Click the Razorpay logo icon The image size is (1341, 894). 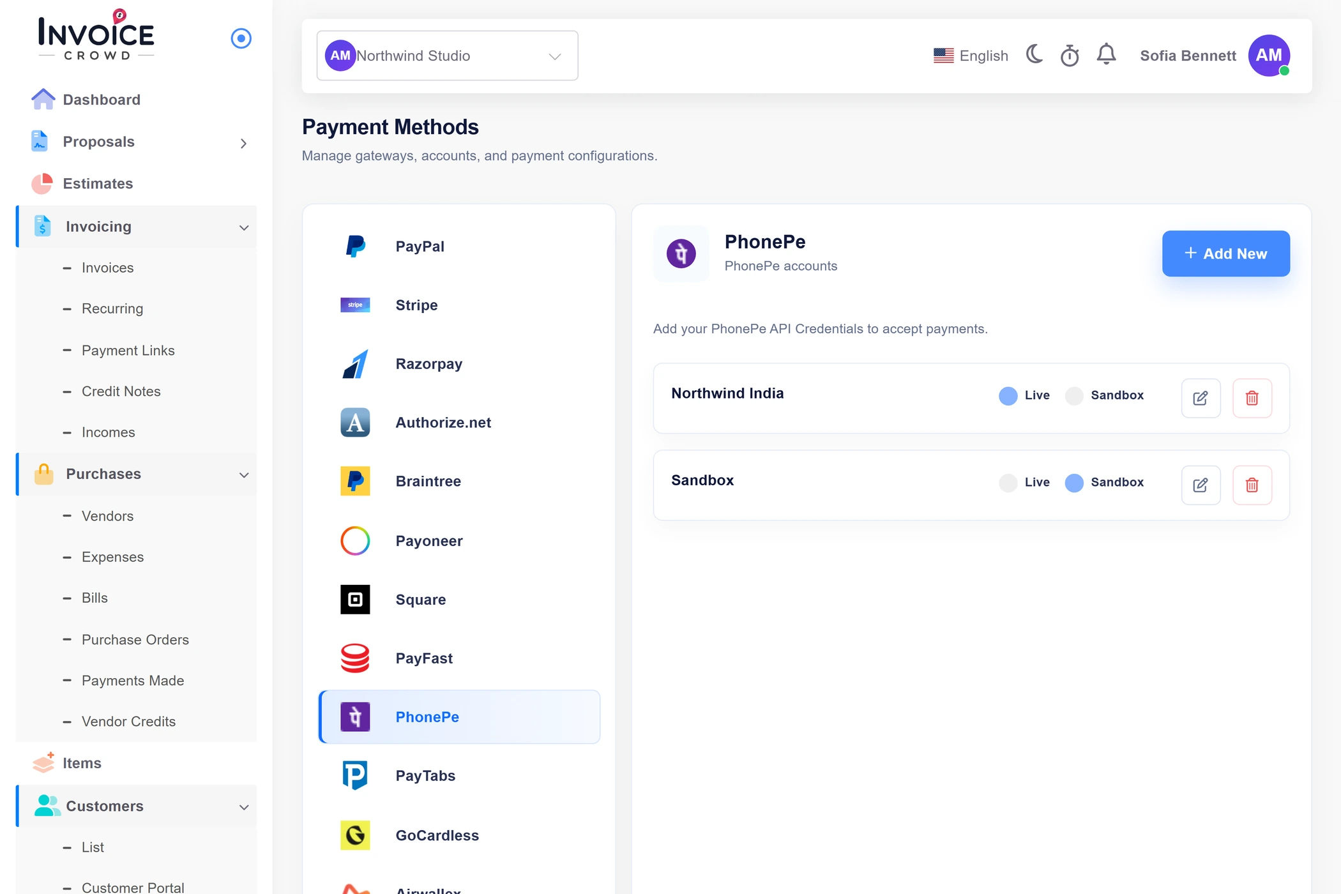click(x=355, y=364)
